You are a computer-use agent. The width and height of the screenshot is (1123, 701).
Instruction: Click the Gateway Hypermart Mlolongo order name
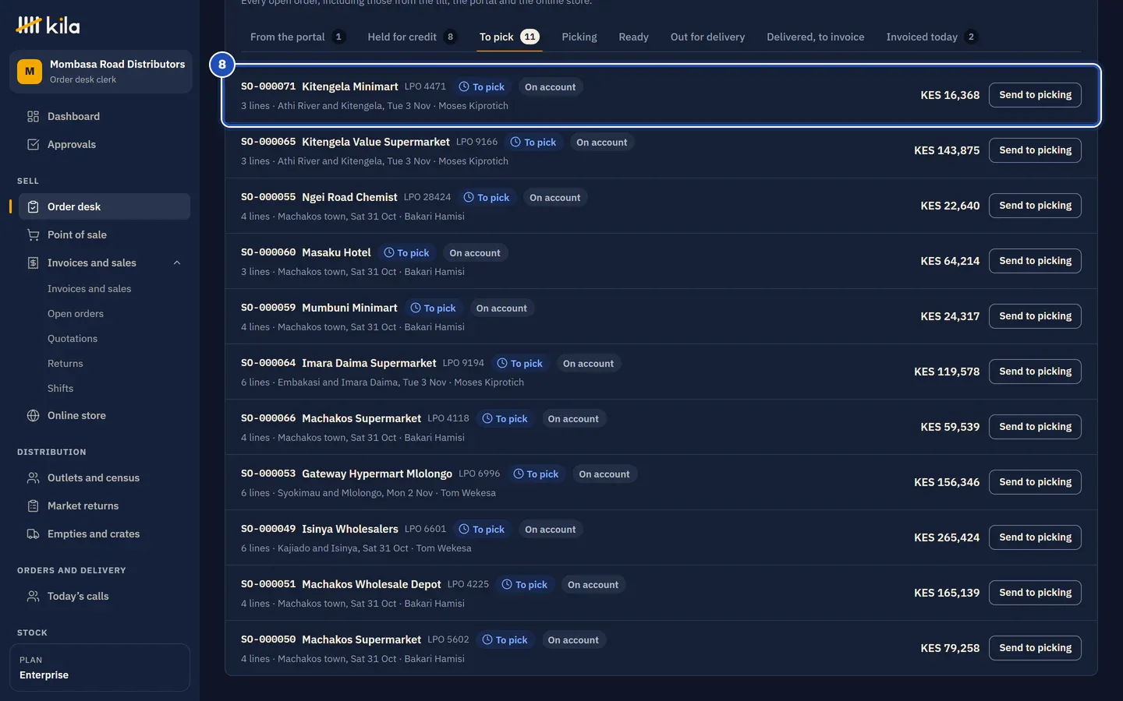tap(377, 474)
